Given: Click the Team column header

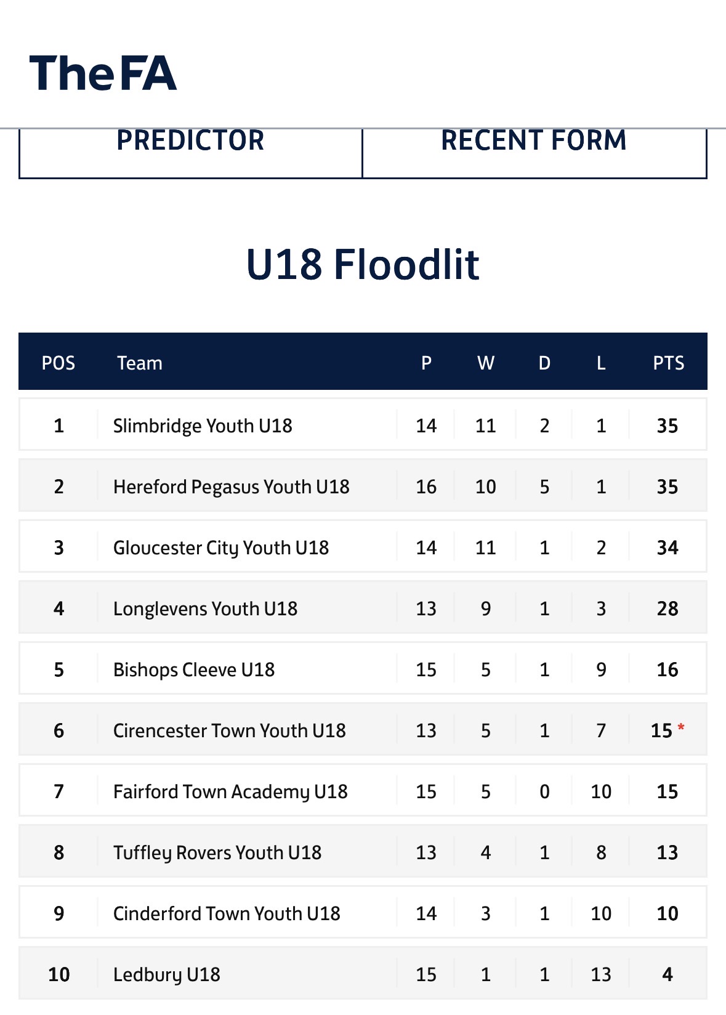Looking at the screenshot, I should pos(140,363).
